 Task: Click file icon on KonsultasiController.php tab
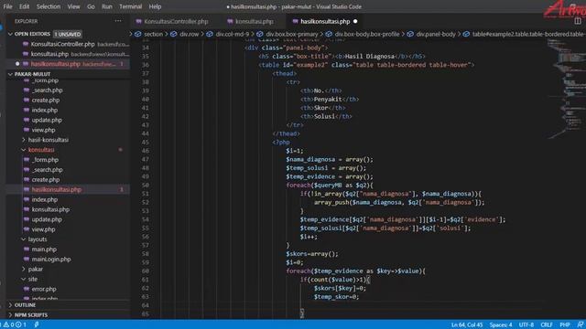pyautogui.click(x=138, y=21)
